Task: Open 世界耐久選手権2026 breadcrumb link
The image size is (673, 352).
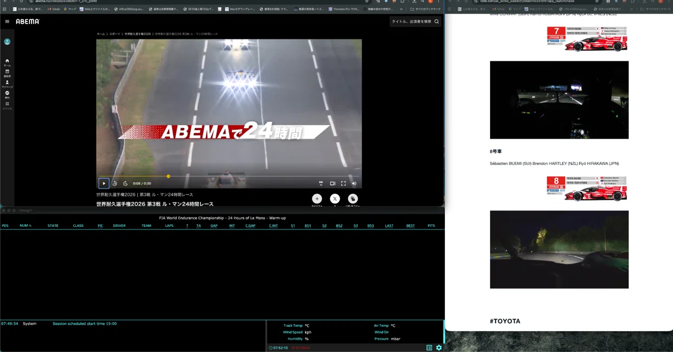Action: 137,34
